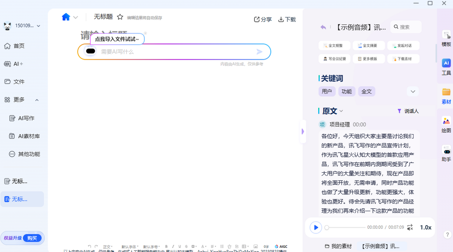This screenshot has height=252, width=453.
Task: Switch to the 我的素材 tab
Action: [x=338, y=246]
